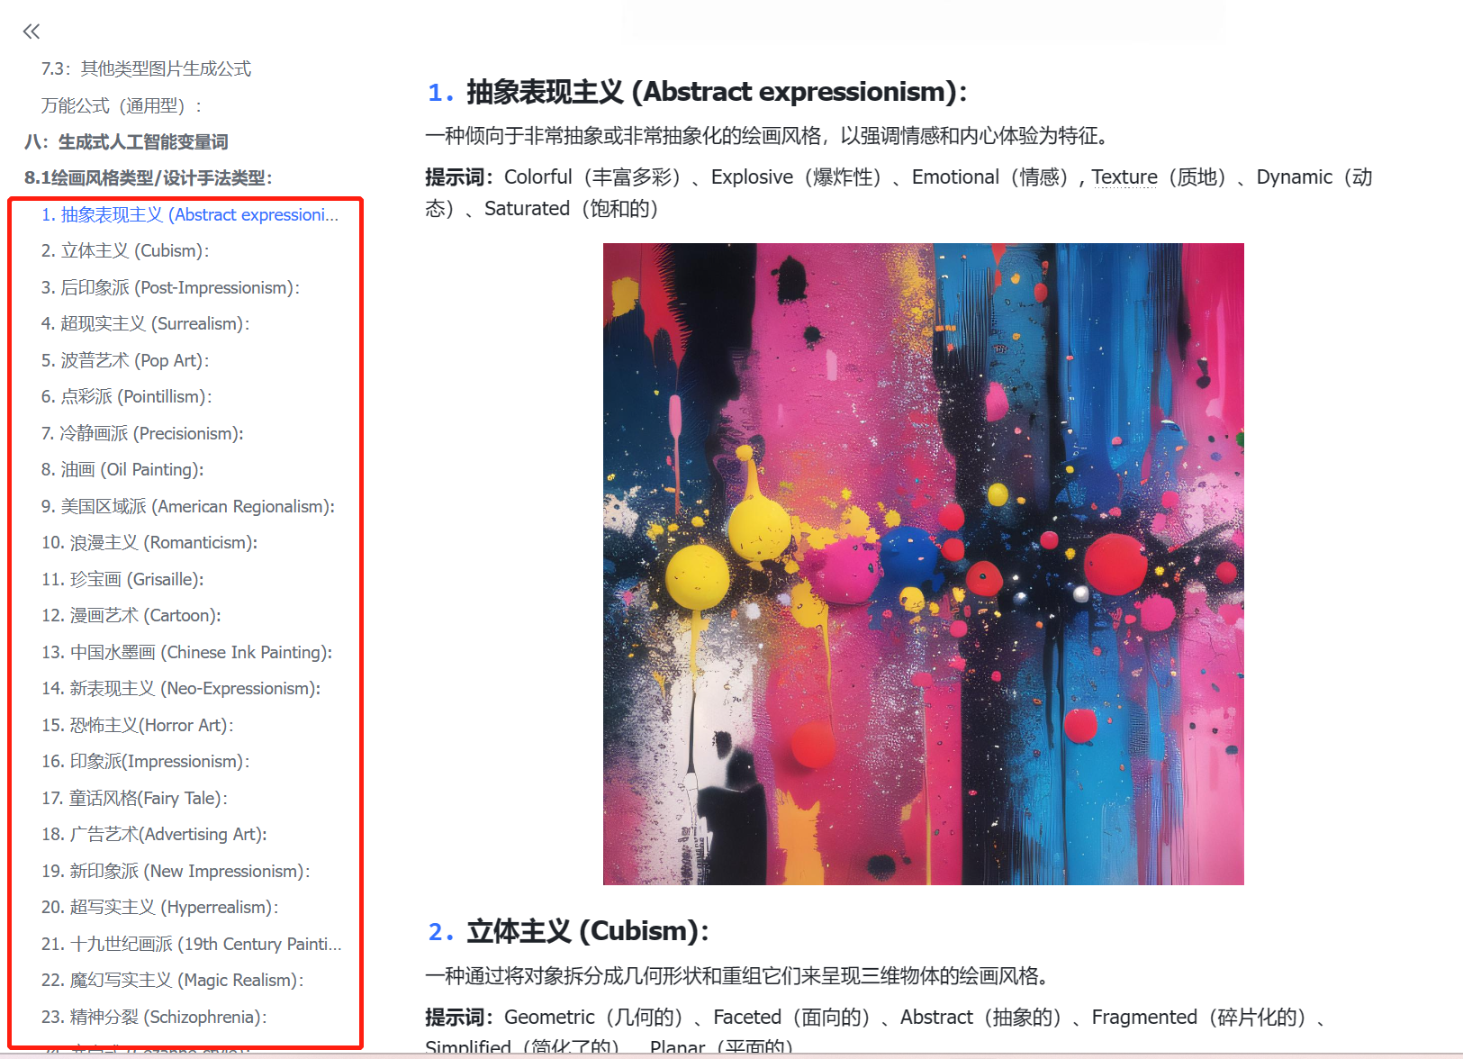Select heading 八：生成式人工智能变量词
This screenshot has height=1059, width=1463.
(126, 141)
